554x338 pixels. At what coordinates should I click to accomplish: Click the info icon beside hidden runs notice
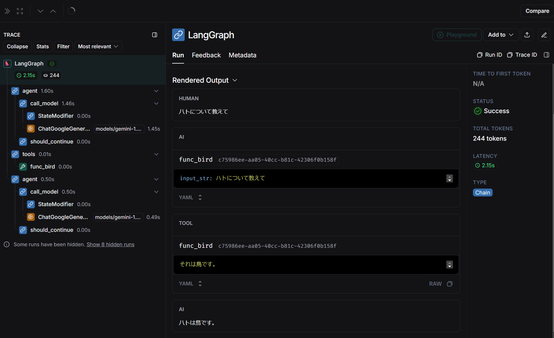click(7, 244)
